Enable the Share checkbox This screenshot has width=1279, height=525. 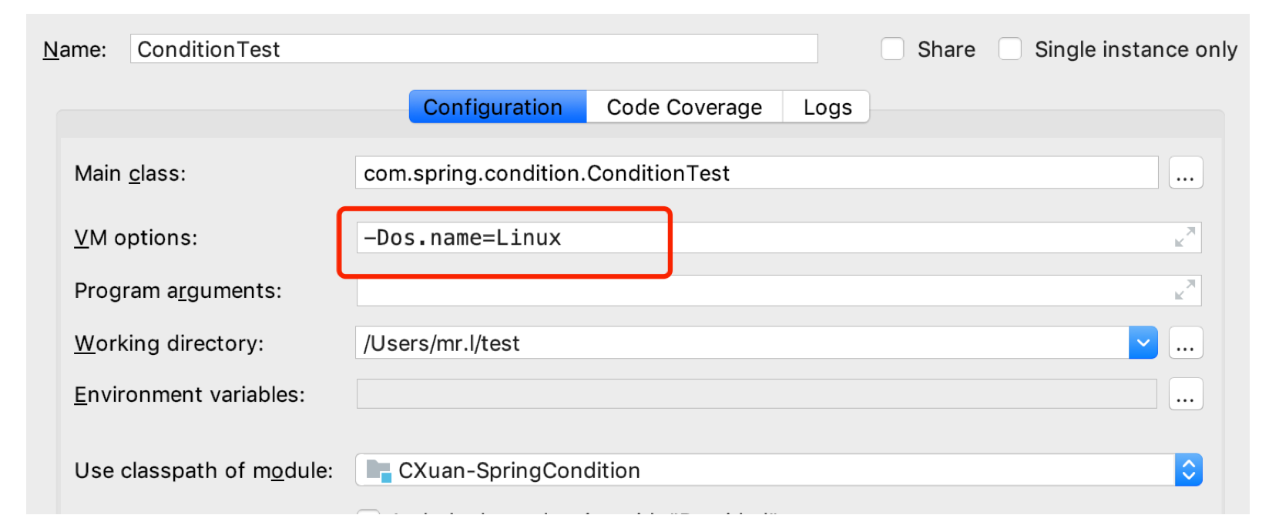pos(892,49)
